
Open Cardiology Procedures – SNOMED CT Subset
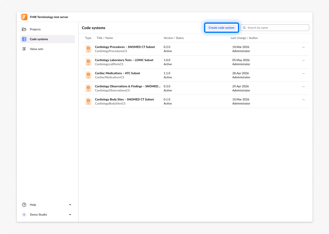(x=125, y=47)
